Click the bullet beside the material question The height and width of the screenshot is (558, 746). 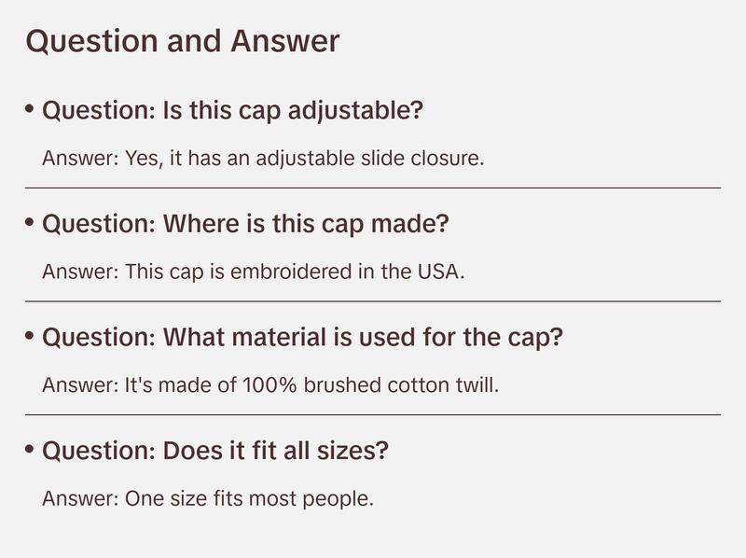30,336
